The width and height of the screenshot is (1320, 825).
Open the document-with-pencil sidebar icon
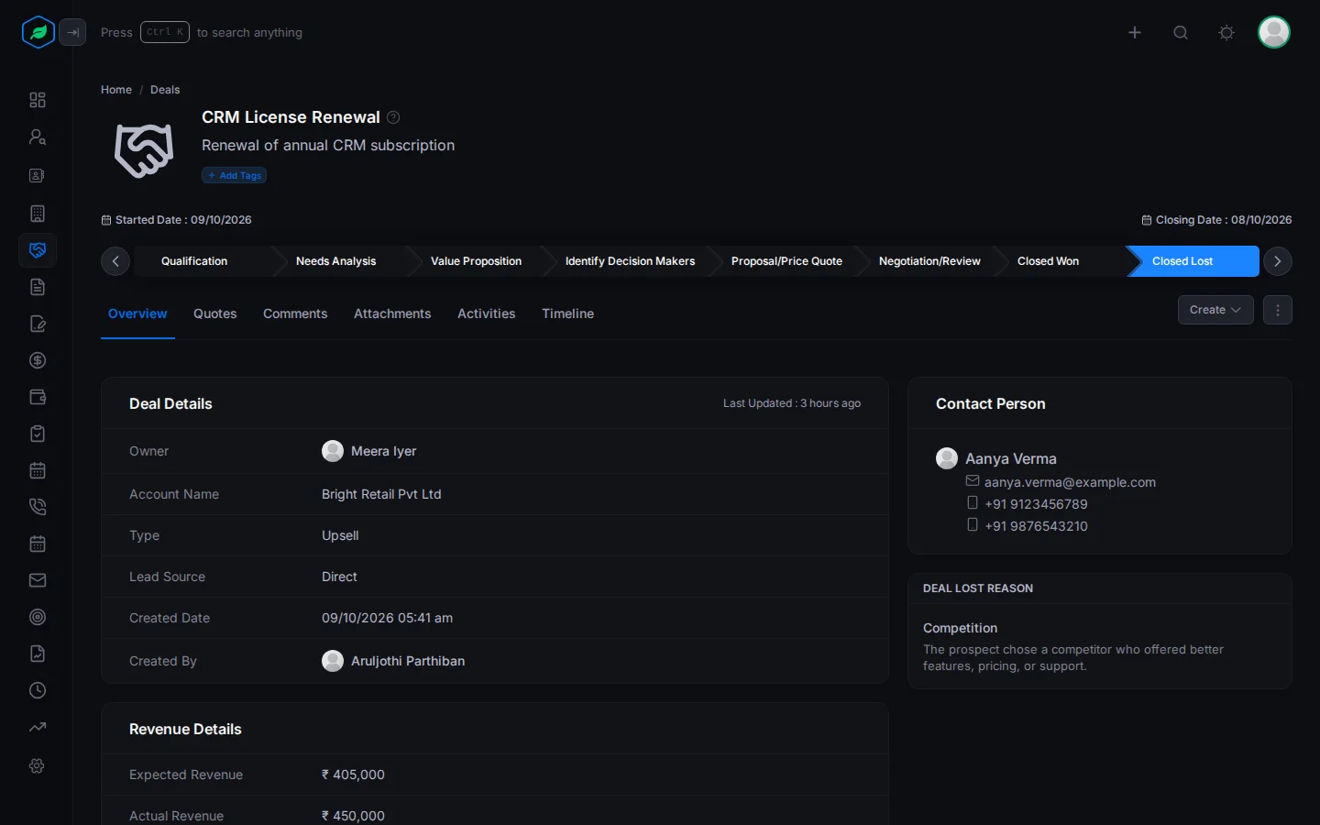pos(38,324)
